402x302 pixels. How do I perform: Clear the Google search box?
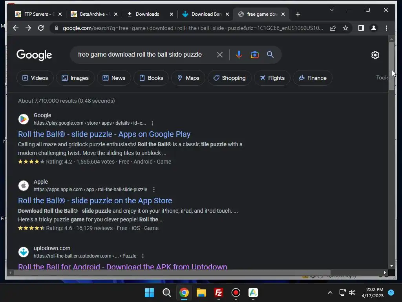[220, 55]
